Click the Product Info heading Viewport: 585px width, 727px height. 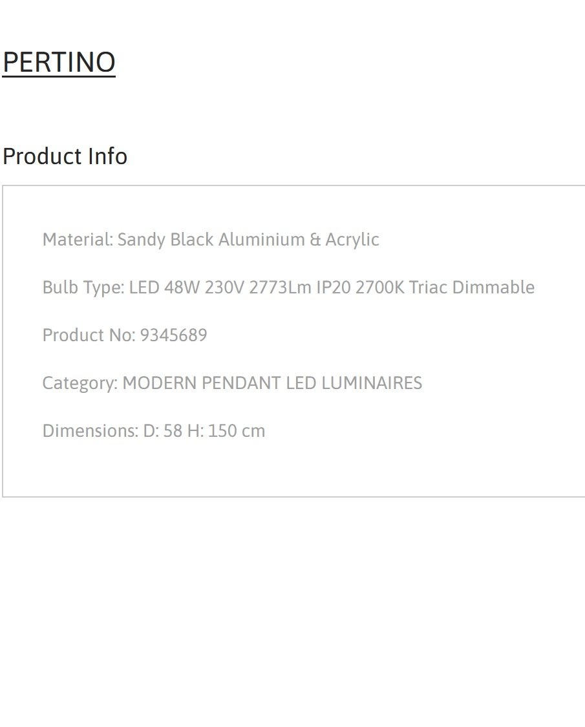[x=65, y=156]
